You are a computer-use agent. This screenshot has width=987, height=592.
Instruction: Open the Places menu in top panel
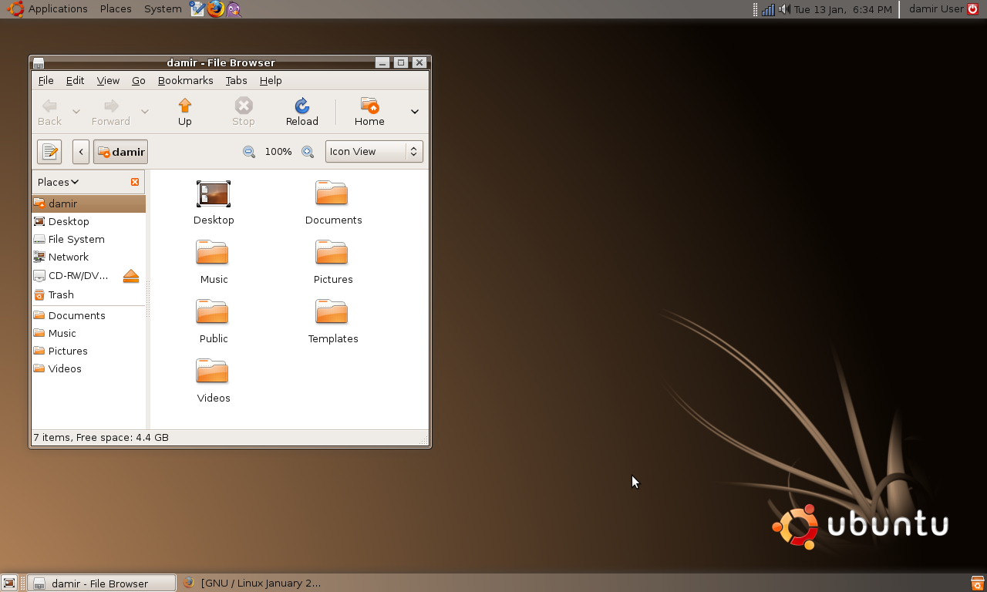coord(116,9)
